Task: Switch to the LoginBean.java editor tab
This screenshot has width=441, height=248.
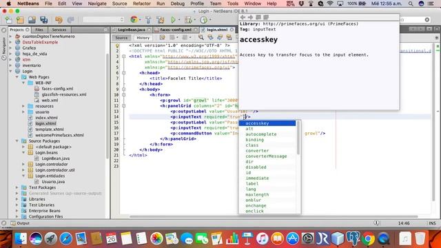Action: click(x=132, y=30)
